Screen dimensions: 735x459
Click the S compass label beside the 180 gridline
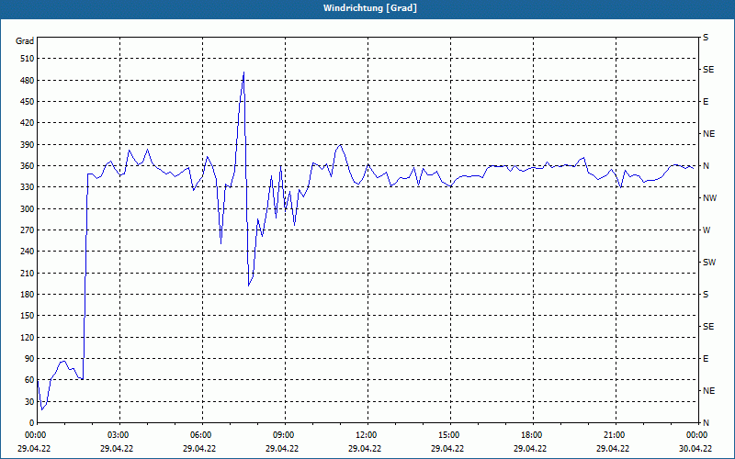click(706, 295)
